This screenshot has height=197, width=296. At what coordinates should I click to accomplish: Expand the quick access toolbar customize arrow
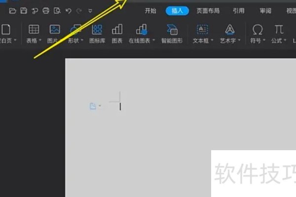(x=90, y=11)
